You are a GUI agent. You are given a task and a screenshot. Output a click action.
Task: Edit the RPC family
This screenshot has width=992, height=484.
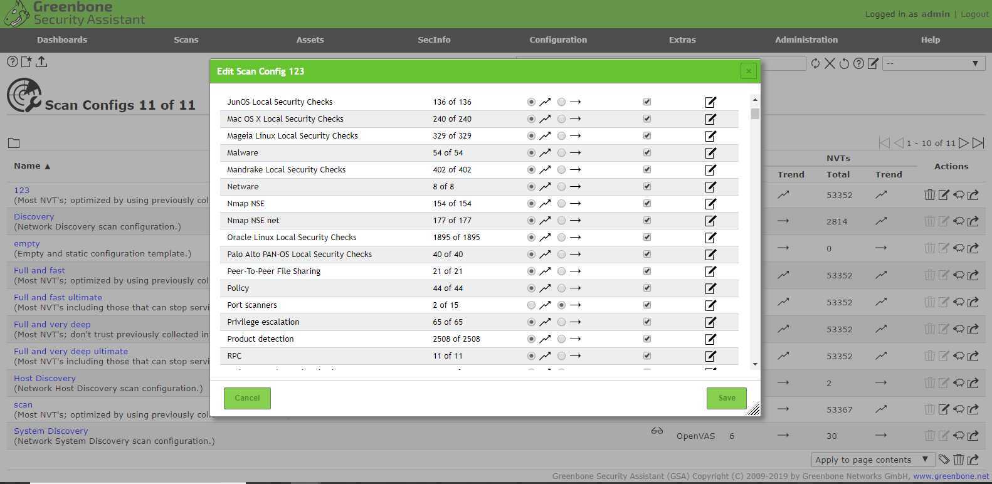[710, 356]
